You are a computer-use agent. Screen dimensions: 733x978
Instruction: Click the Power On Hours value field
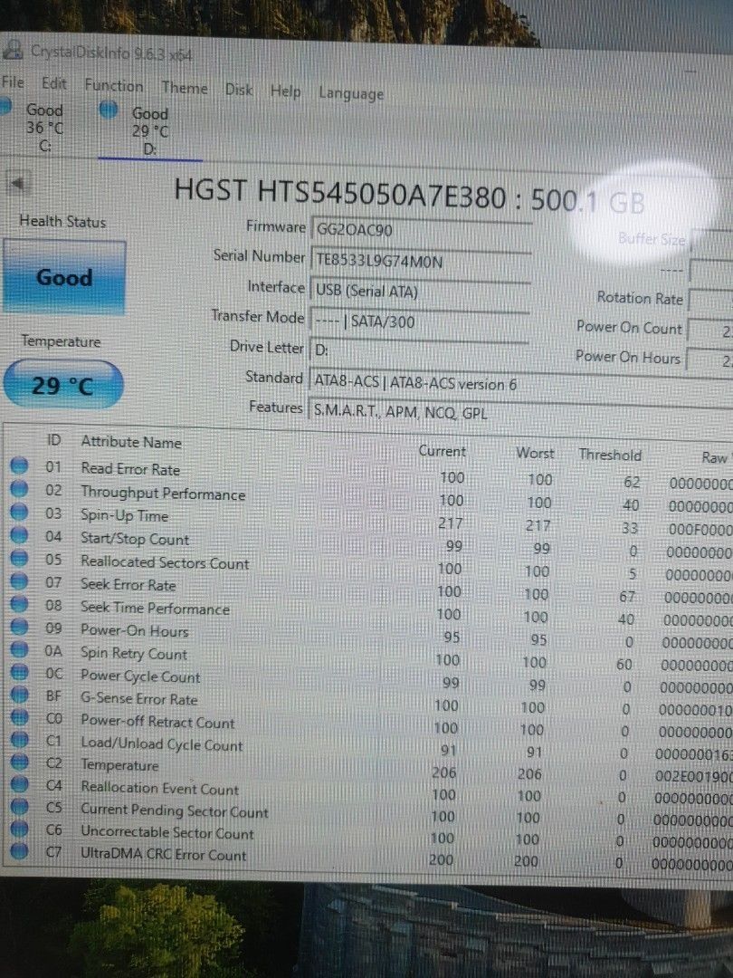pyautogui.click(x=709, y=360)
